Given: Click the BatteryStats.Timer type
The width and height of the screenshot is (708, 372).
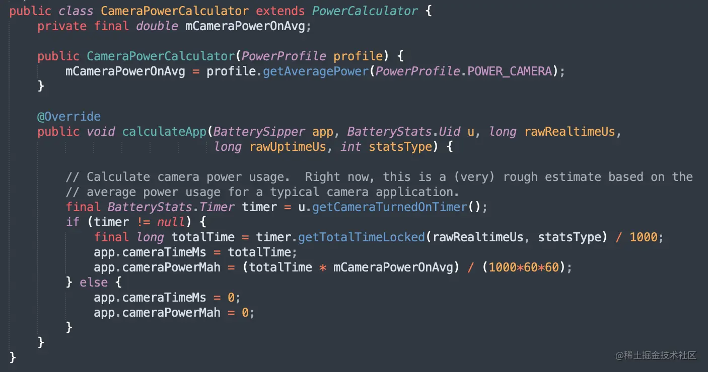Looking at the screenshot, I should (171, 207).
